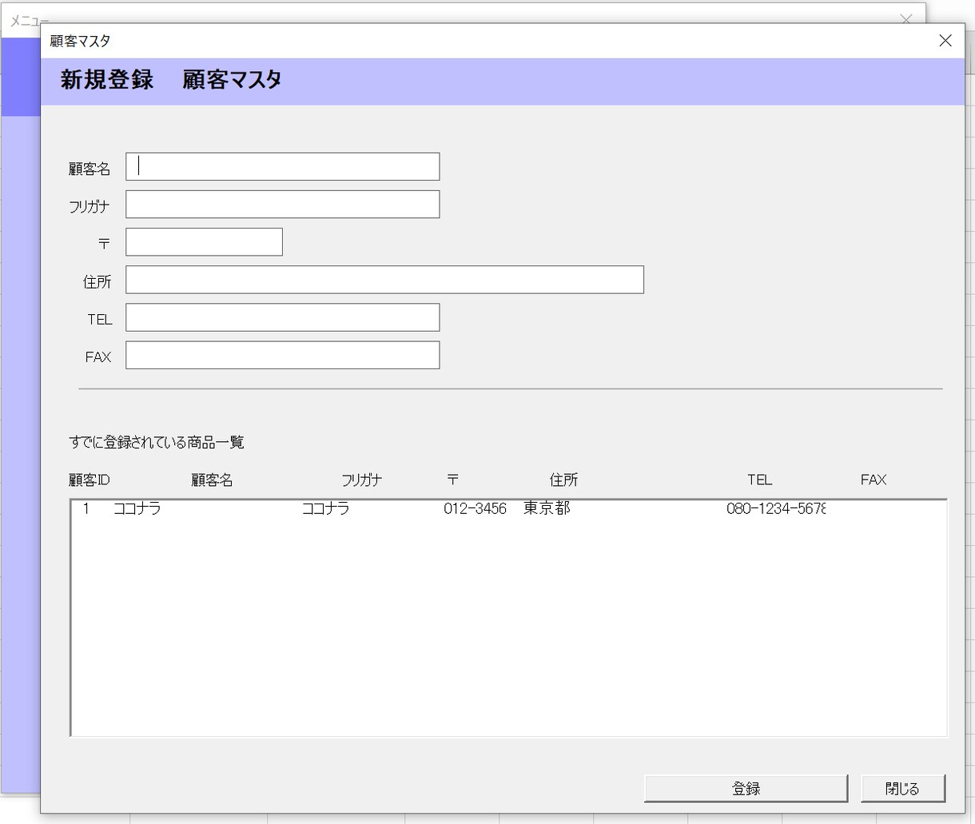Click the 住所 column header above the list
This screenshot has height=824, width=975.
point(563,480)
